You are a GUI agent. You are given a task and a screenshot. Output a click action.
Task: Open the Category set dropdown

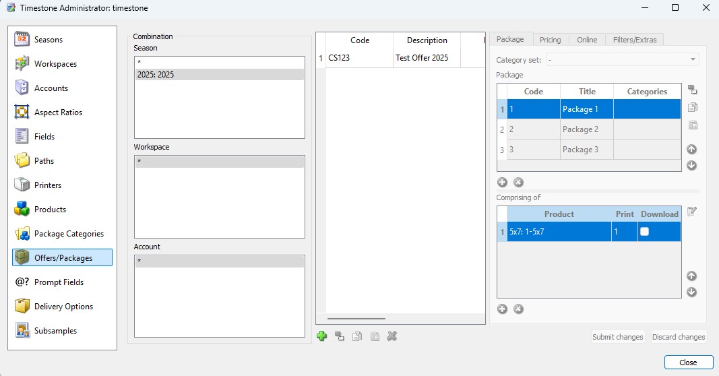[x=622, y=59]
